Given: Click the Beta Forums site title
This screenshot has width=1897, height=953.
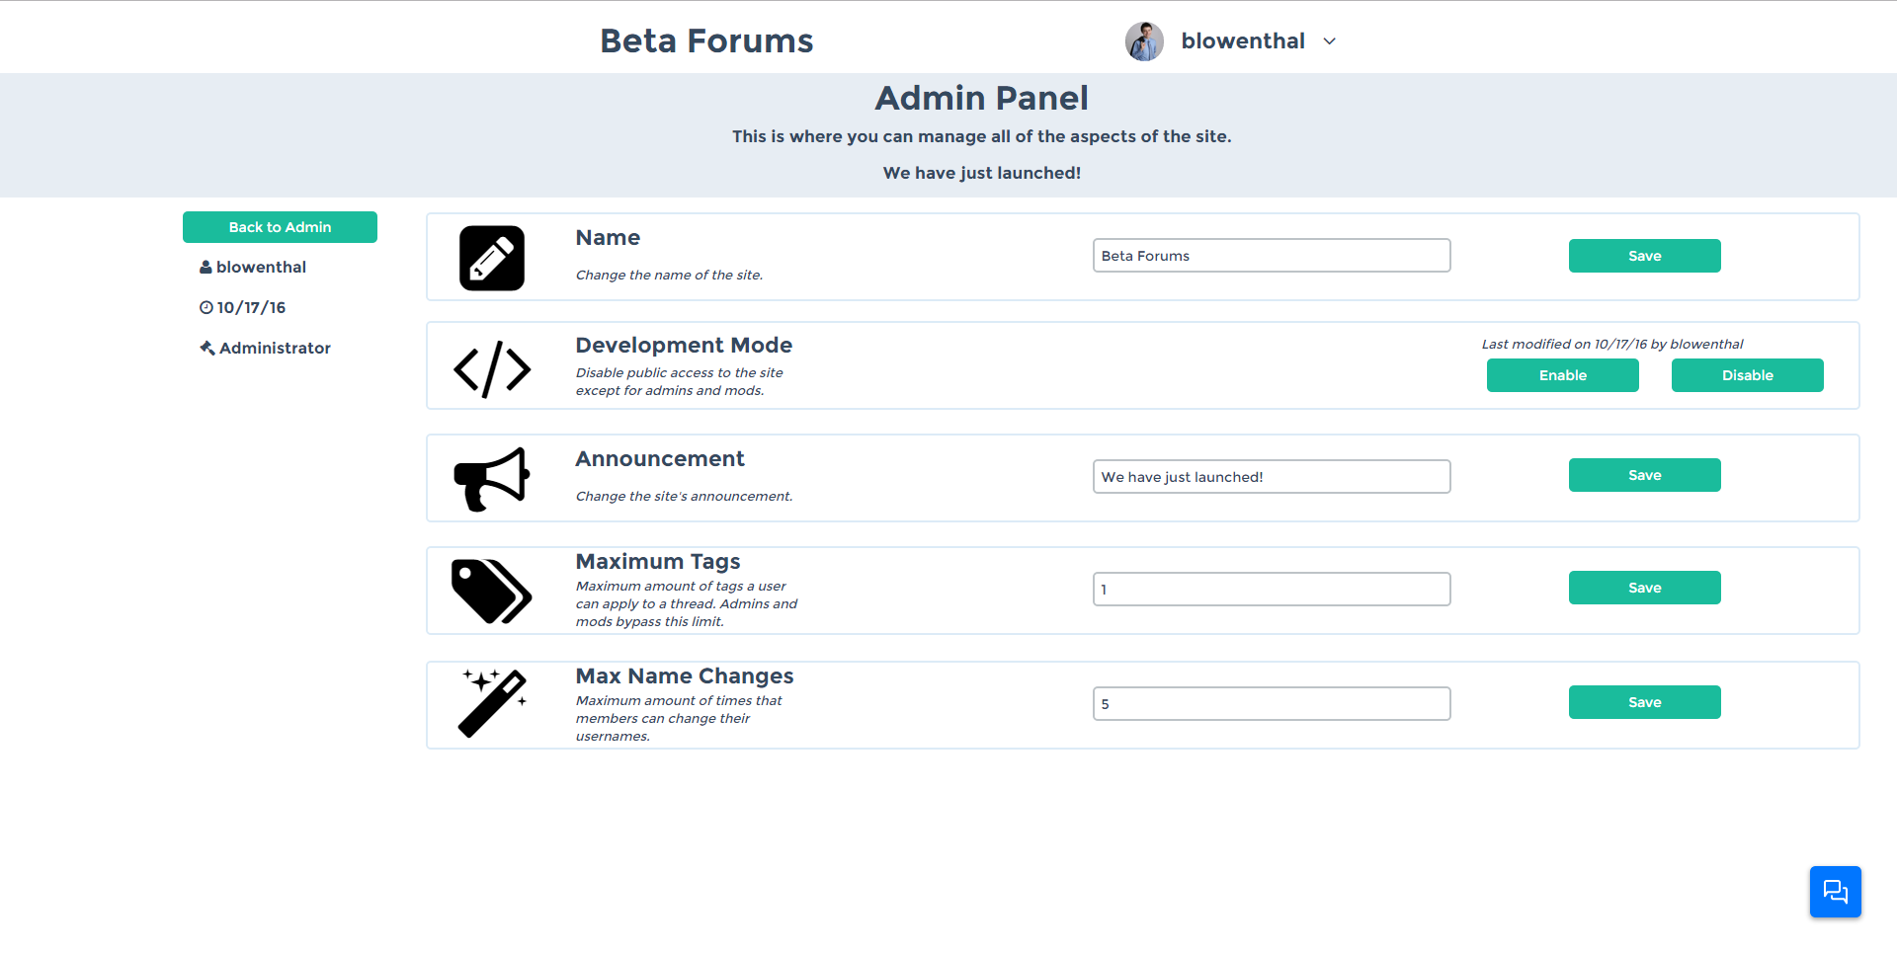Looking at the screenshot, I should point(706,41).
